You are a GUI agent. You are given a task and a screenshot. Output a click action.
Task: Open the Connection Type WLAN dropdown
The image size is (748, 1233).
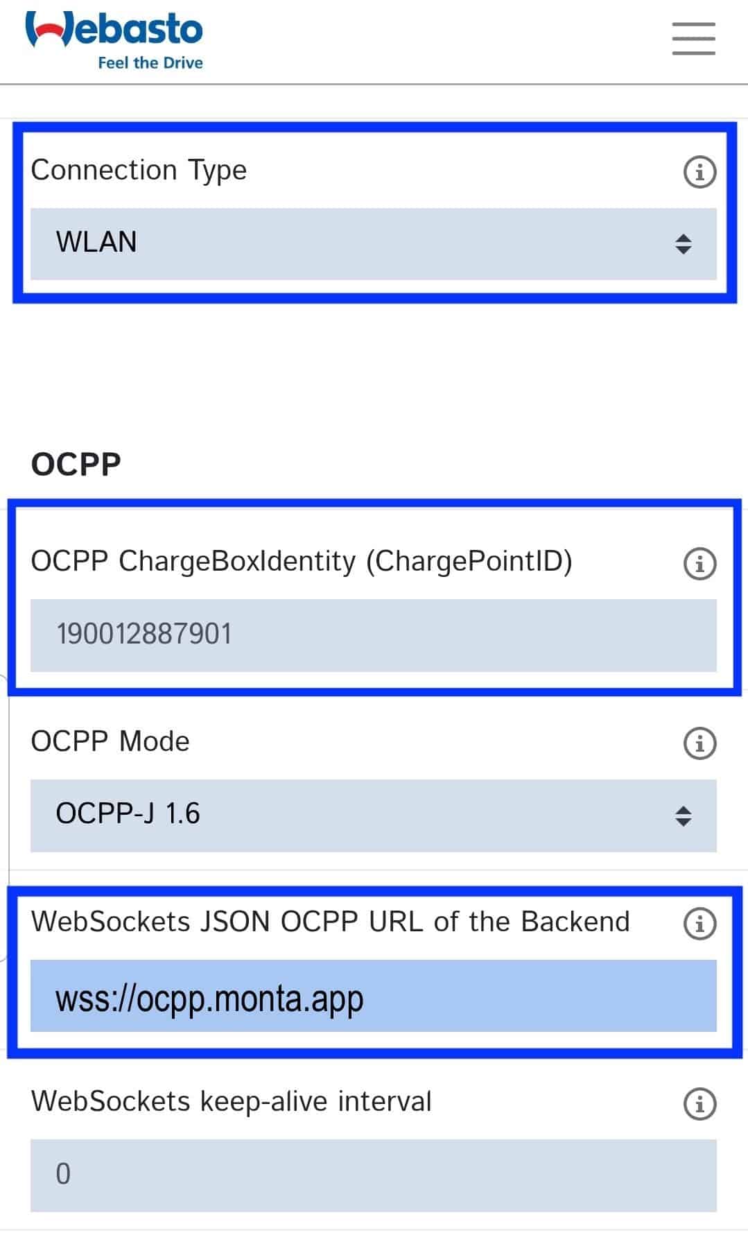pos(373,243)
